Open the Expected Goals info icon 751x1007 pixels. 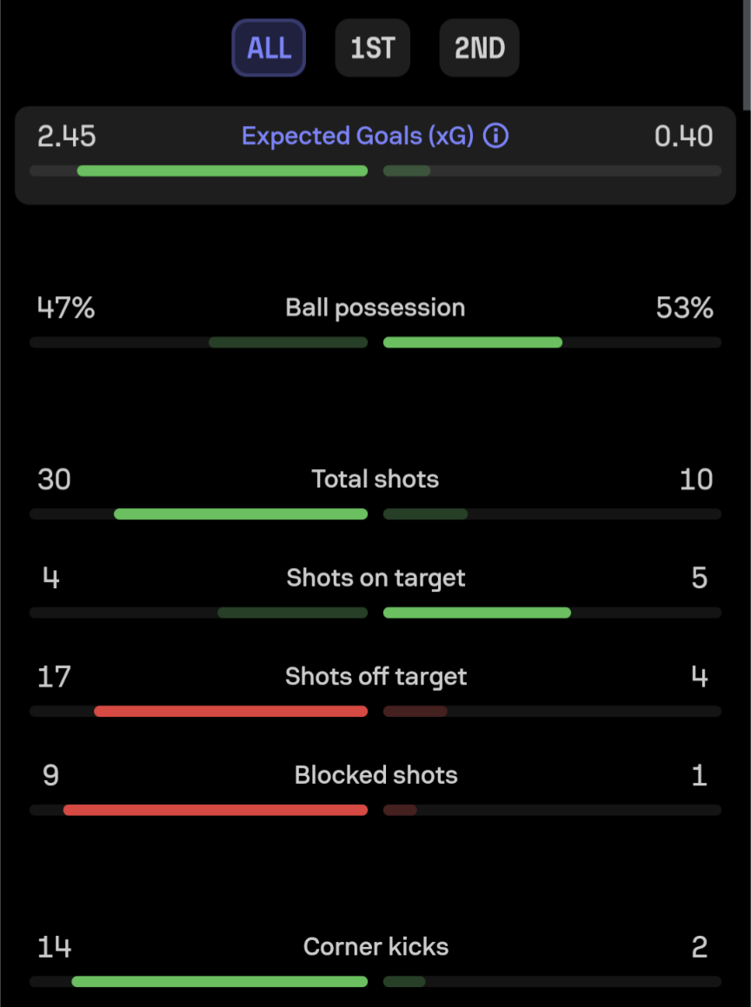495,136
